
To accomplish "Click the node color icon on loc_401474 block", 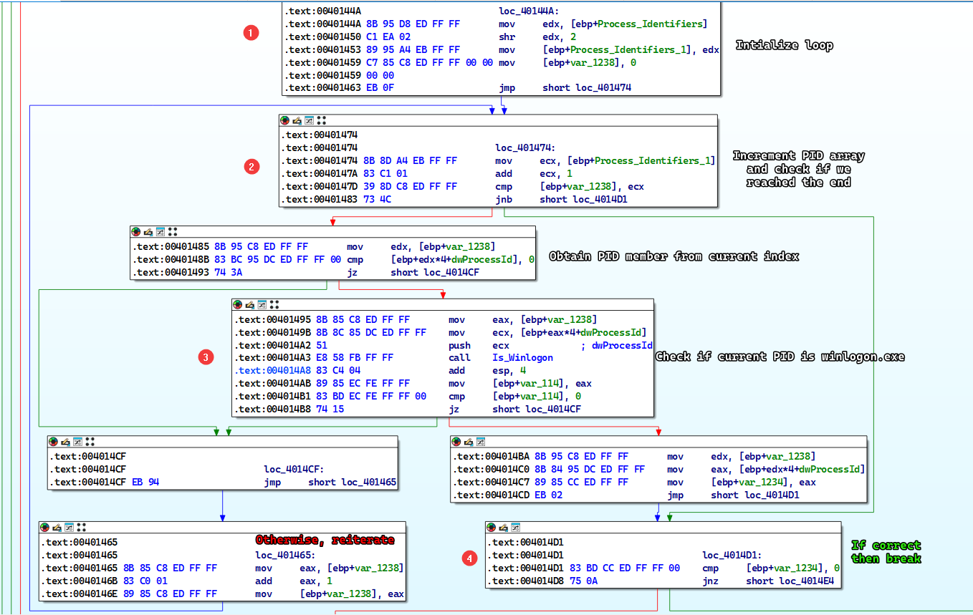I will click(285, 121).
